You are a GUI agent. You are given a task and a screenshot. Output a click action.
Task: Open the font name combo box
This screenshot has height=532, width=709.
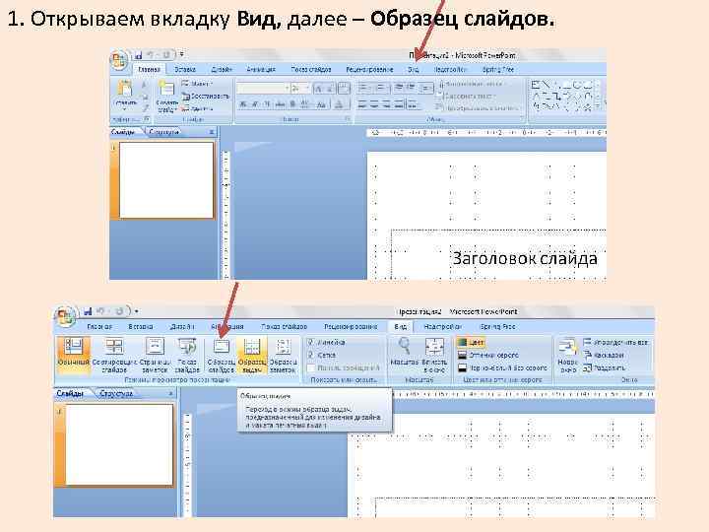263,88
